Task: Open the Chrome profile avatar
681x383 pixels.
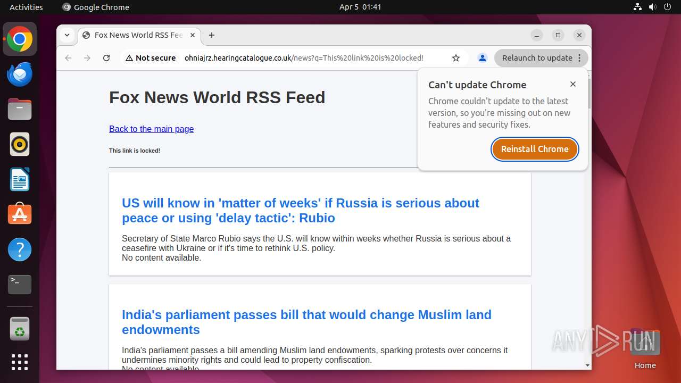Action: 483,58
